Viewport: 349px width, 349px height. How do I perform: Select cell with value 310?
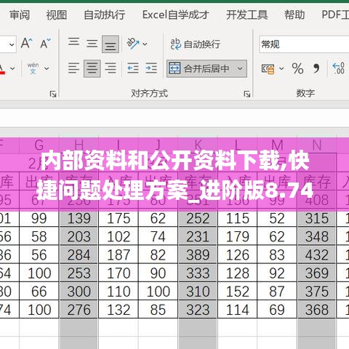pos(198,292)
